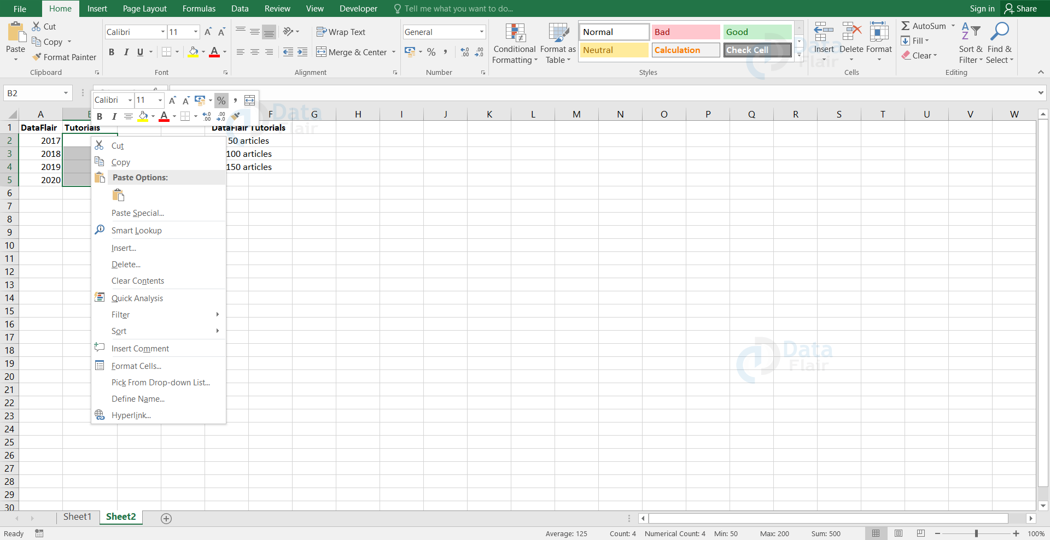This screenshot has width=1050, height=540.
Task: Open Conditional Formatting
Action: [x=515, y=44]
